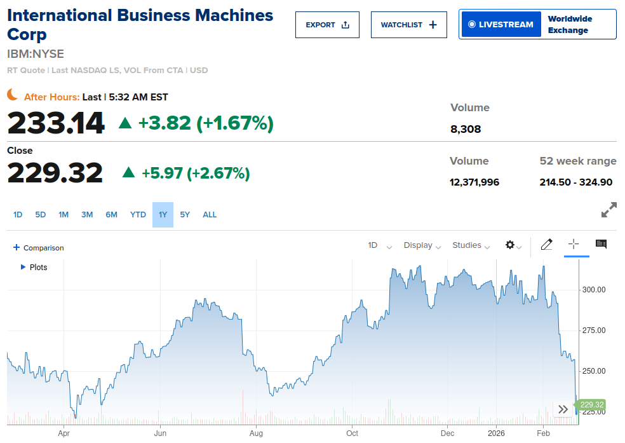Select the 3M time range tab
625x443 pixels.
point(87,215)
